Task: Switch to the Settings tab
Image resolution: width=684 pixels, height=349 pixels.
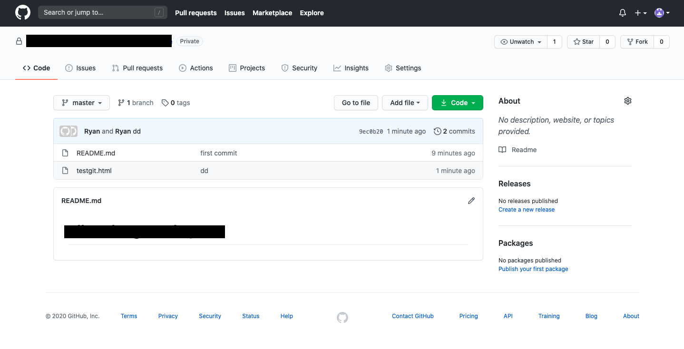Action: click(403, 68)
